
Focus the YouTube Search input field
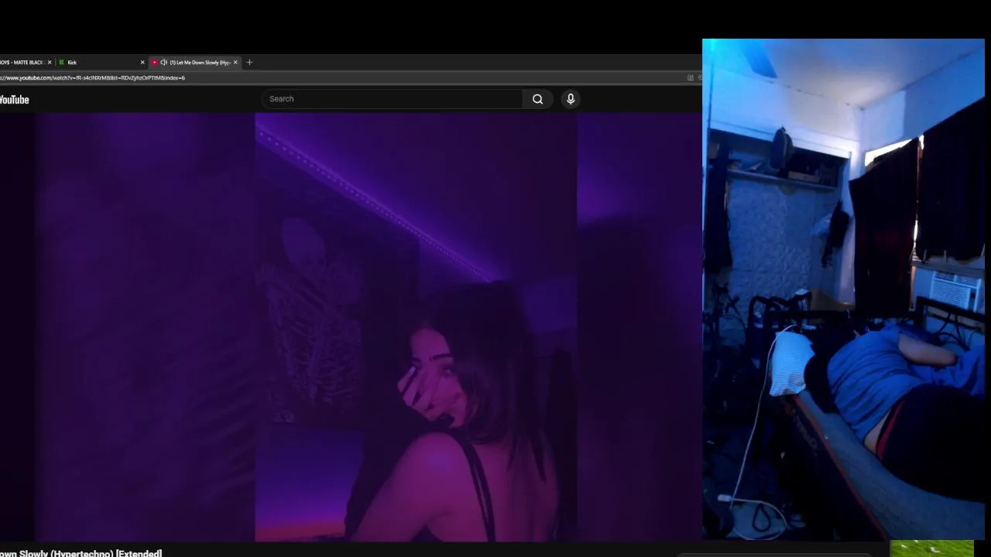pos(393,99)
